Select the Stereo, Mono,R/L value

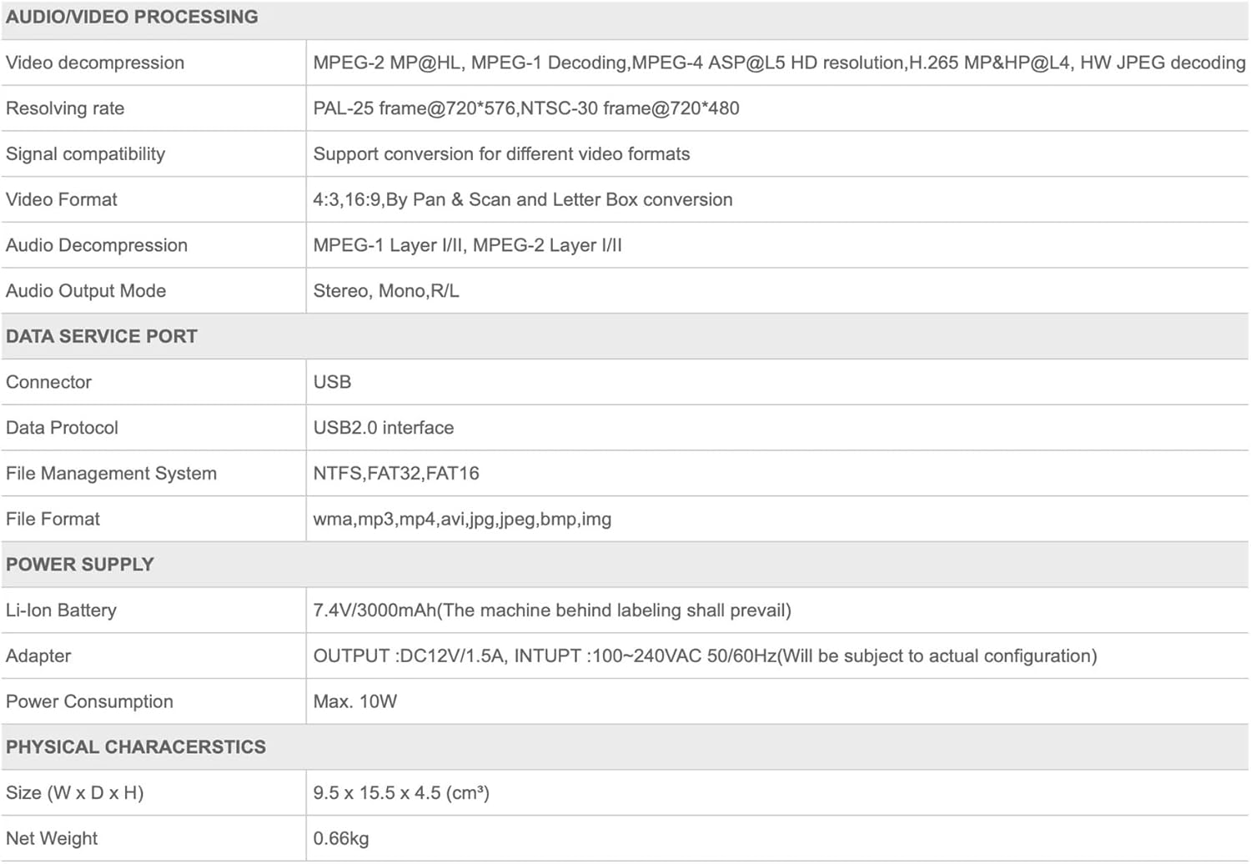point(386,291)
